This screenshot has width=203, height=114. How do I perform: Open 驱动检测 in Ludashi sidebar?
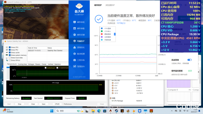point(79,54)
